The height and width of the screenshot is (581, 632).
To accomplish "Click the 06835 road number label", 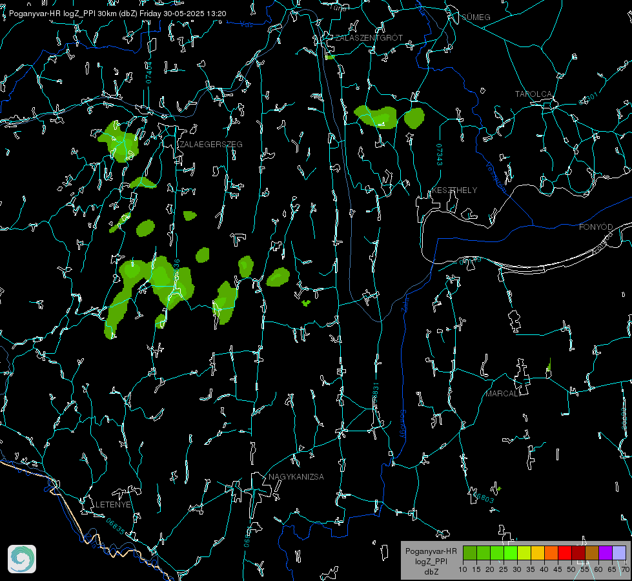I will (116, 527).
